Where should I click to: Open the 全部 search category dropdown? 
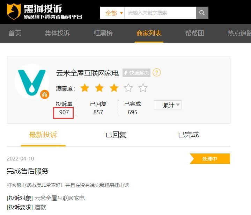[112, 13]
